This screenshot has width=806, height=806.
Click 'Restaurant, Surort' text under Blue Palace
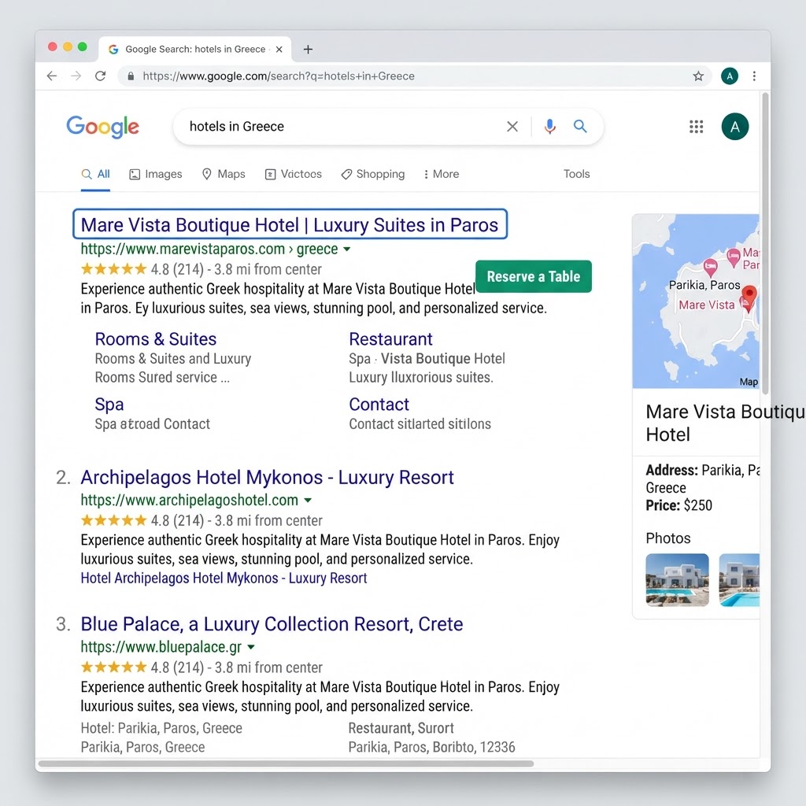tap(401, 728)
